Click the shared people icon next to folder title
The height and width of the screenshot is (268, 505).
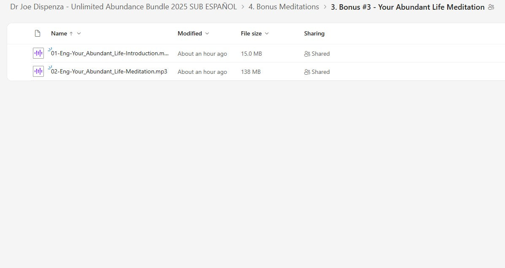point(491,7)
